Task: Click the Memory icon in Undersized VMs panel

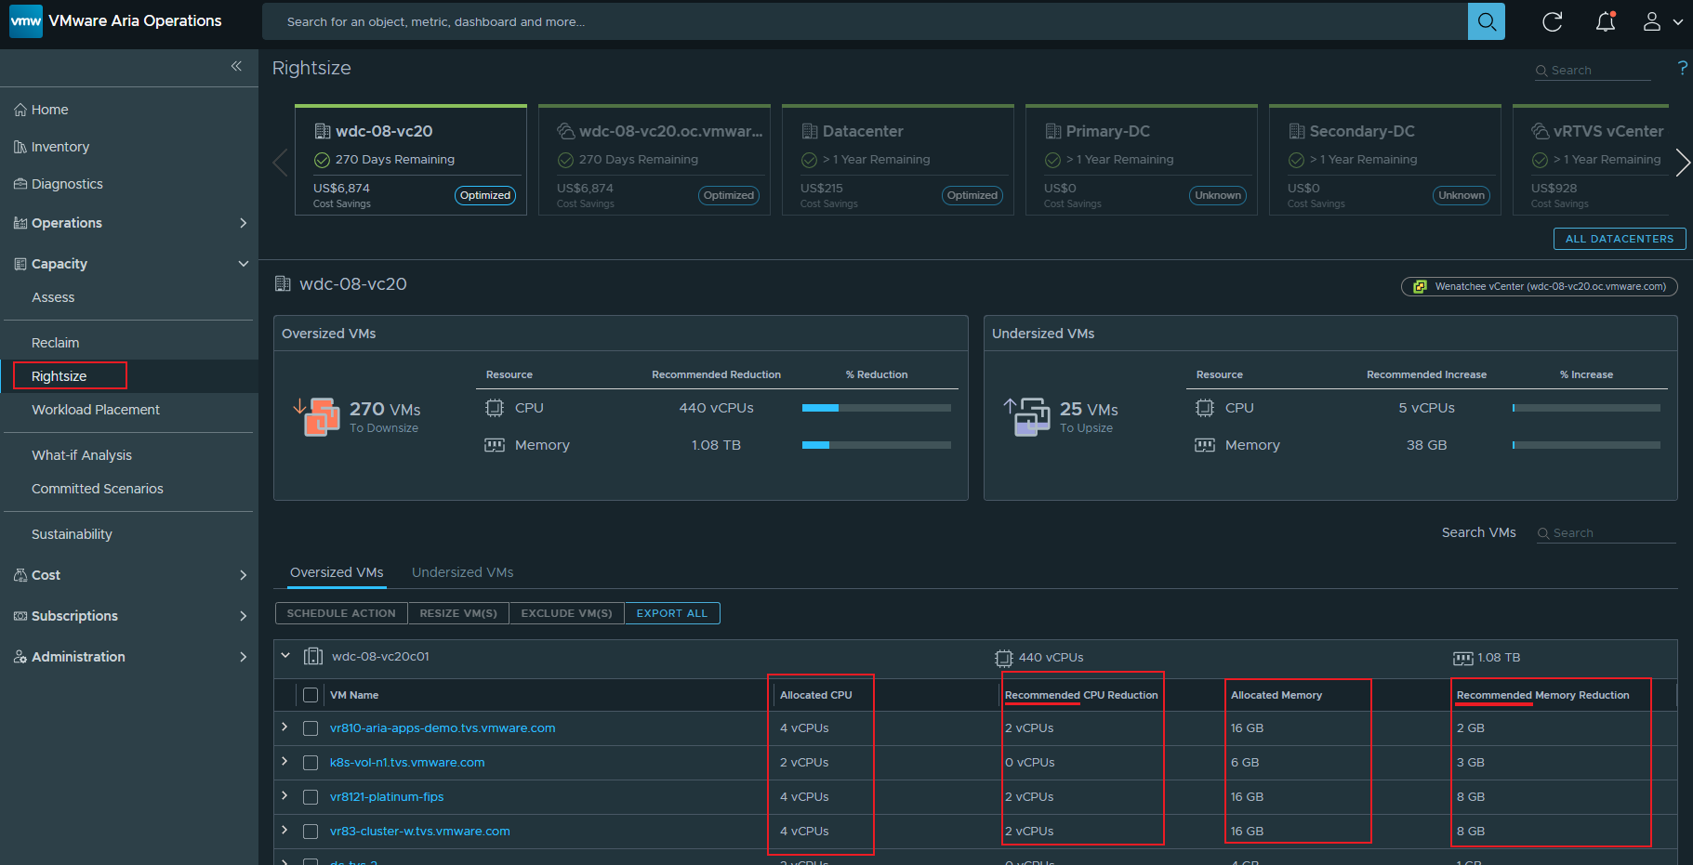Action: coord(1205,445)
